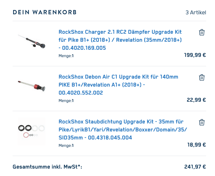Click the 22,99 € item price
This screenshot has width=215, height=176.
click(196, 100)
